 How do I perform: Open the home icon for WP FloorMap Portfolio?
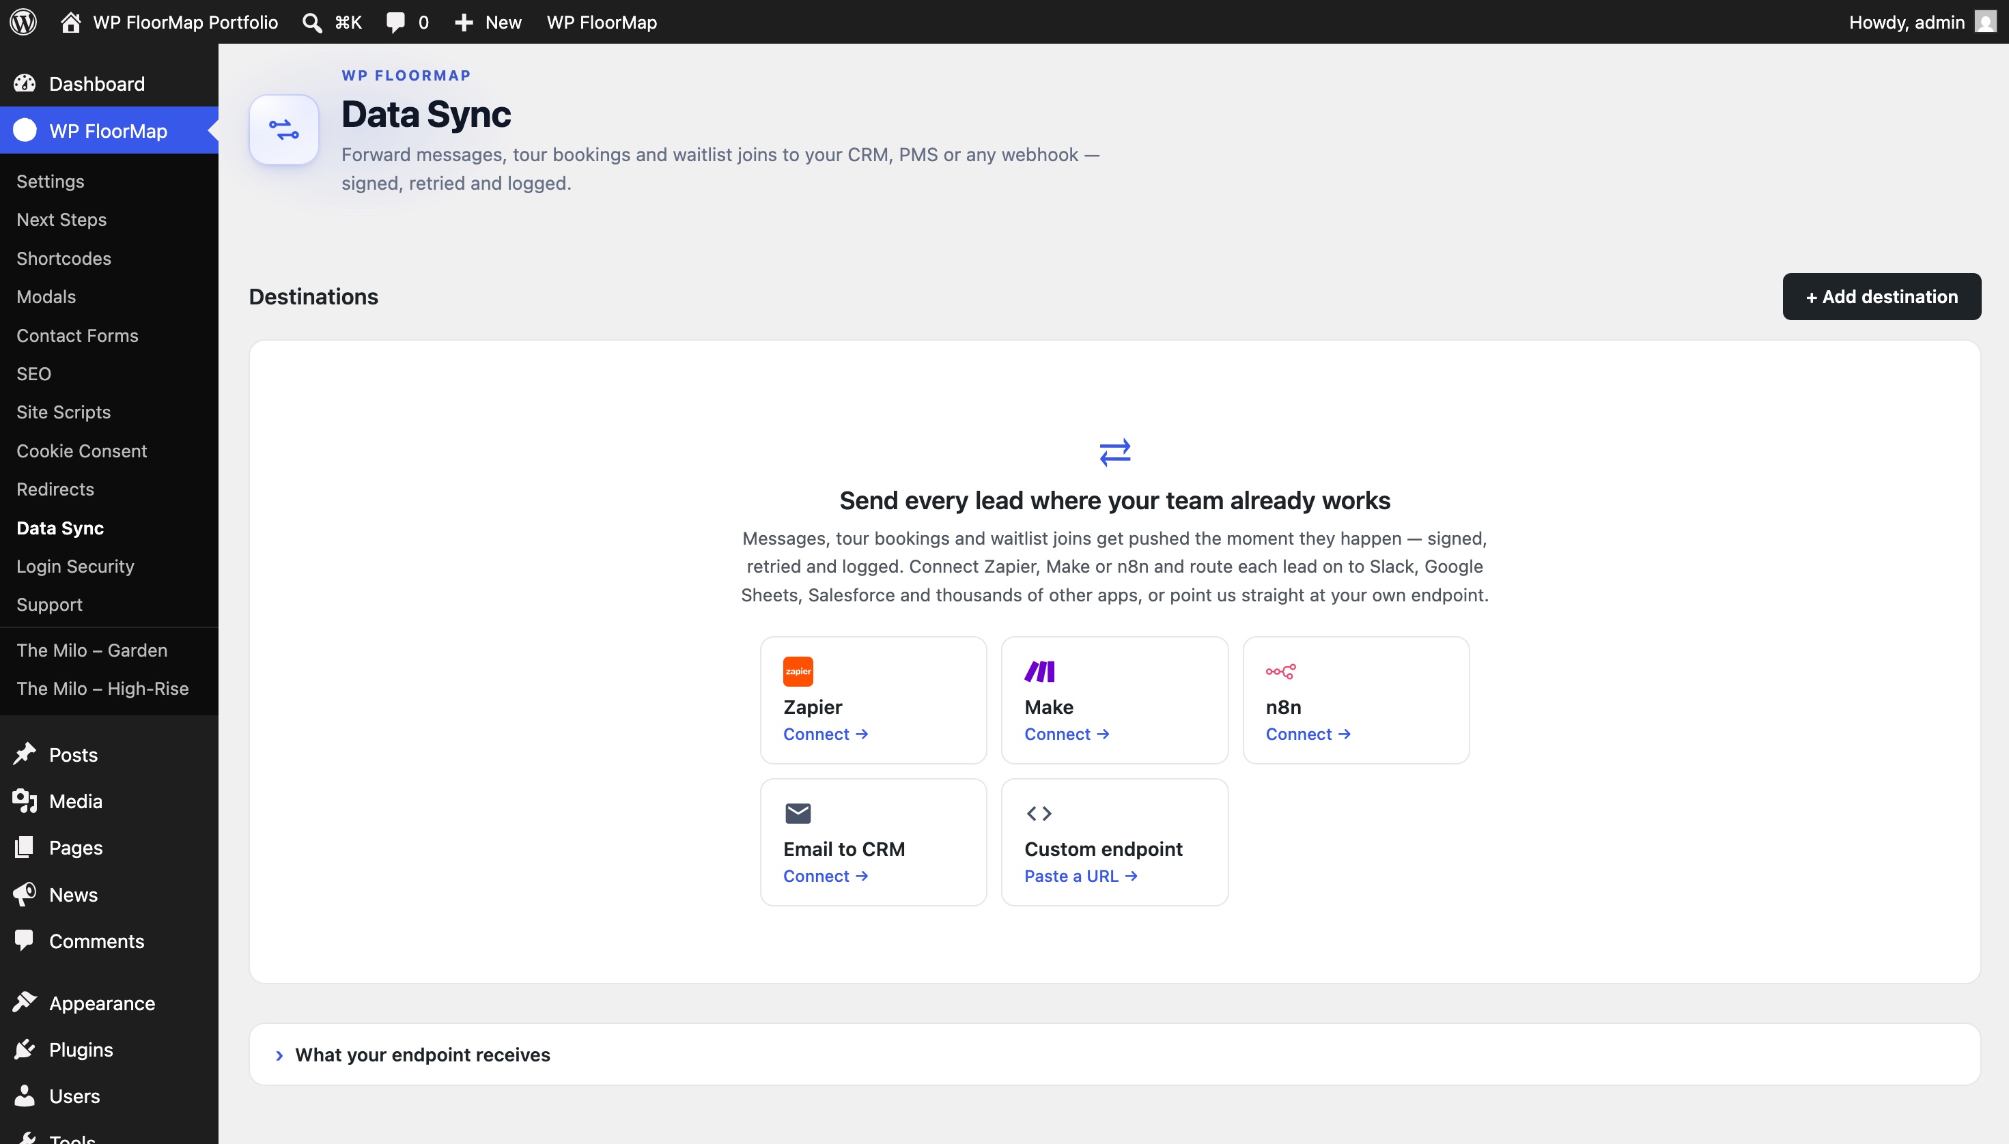click(x=71, y=22)
